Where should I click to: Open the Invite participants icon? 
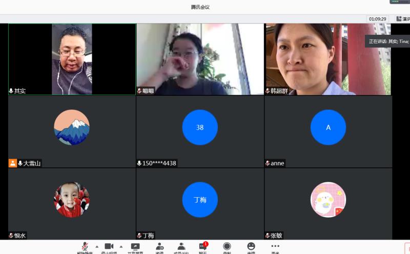point(159,247)
